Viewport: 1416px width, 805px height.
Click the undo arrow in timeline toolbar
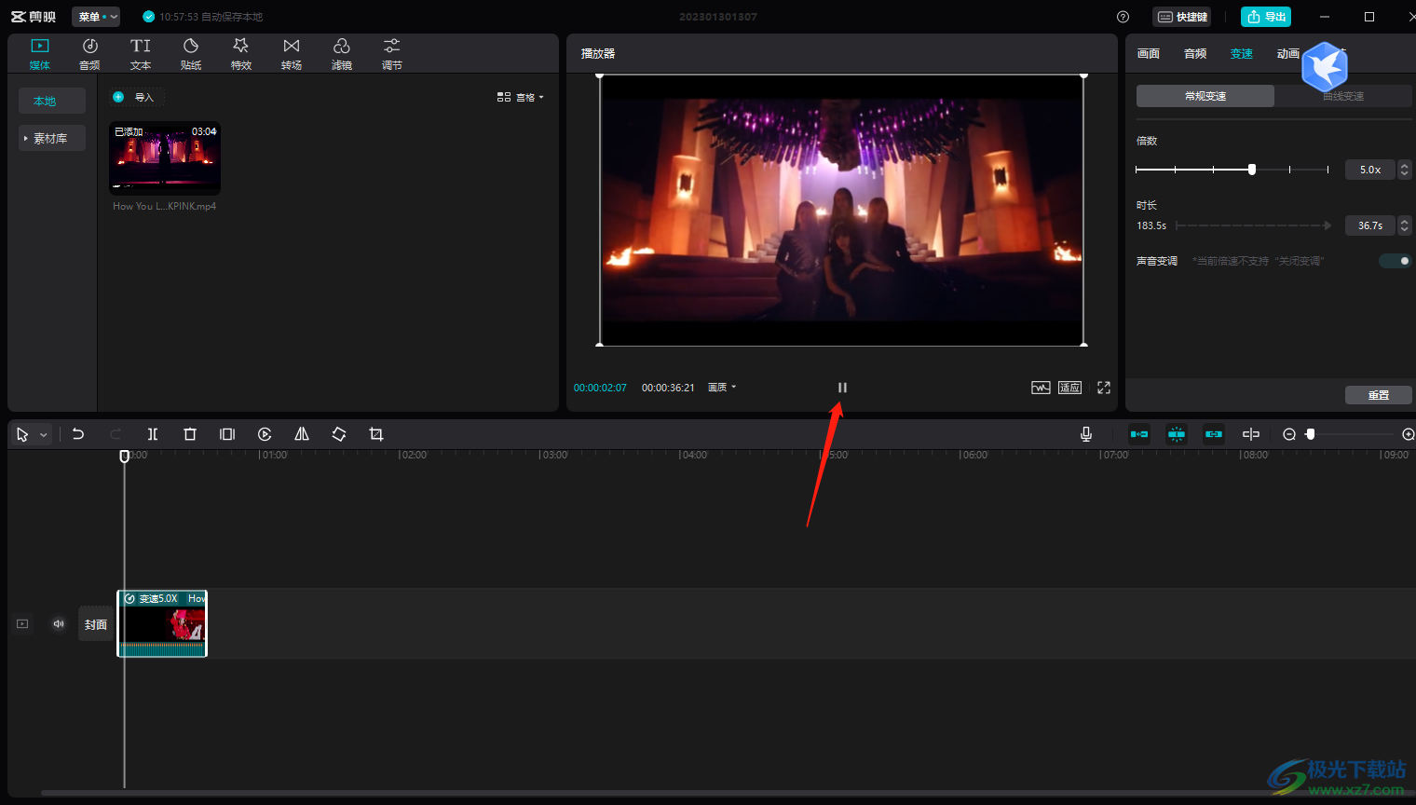[x=78, y=434]
